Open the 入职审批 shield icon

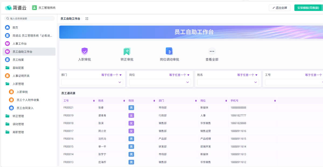coord(85,51)
